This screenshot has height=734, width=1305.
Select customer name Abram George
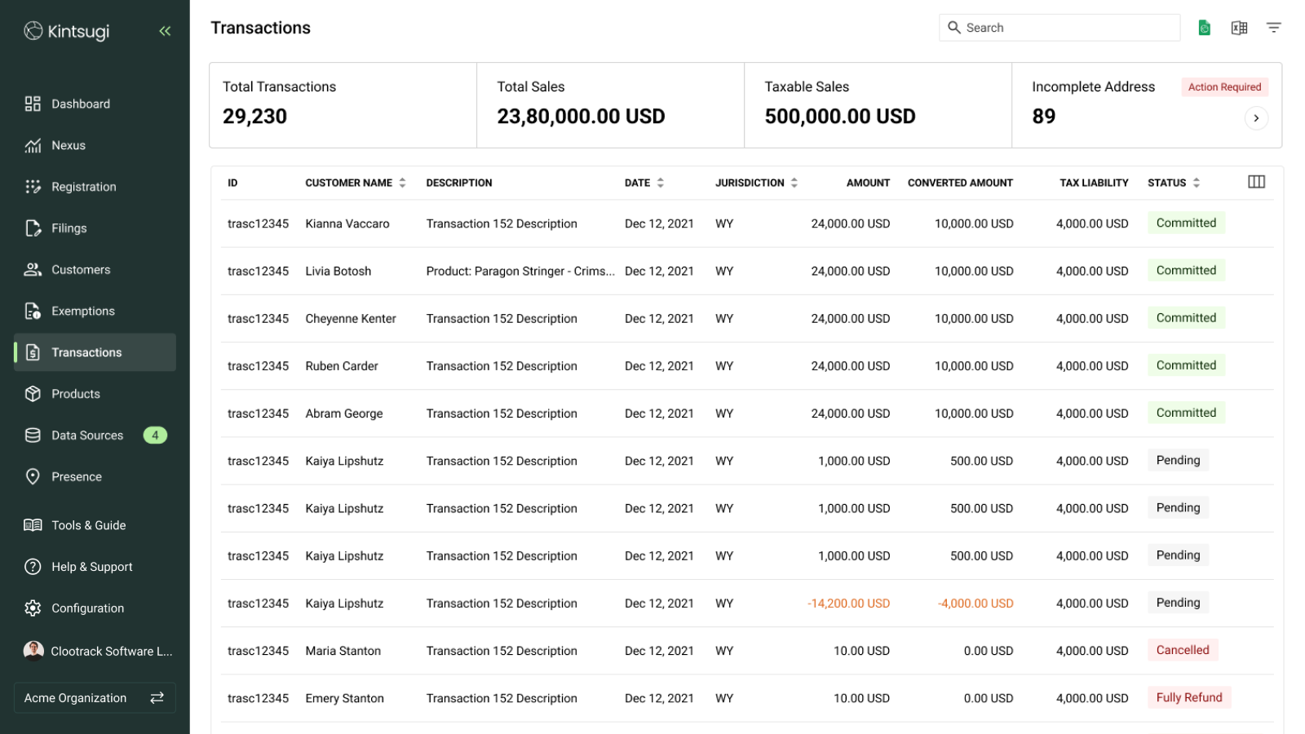(344, 413)
